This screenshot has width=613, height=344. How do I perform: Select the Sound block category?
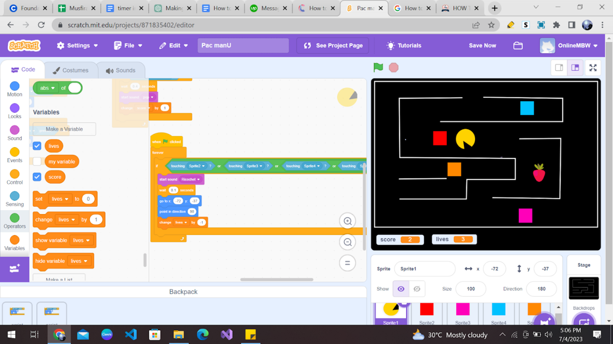pos(15,133)
